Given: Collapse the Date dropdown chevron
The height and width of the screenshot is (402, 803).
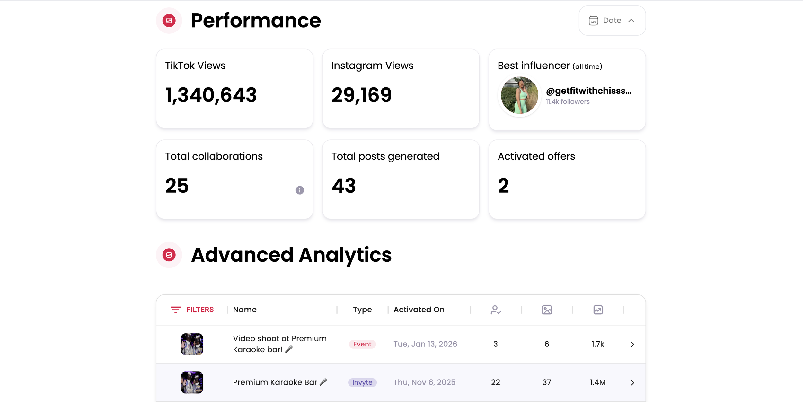Looking at the screenshot, I should [631, 20].
